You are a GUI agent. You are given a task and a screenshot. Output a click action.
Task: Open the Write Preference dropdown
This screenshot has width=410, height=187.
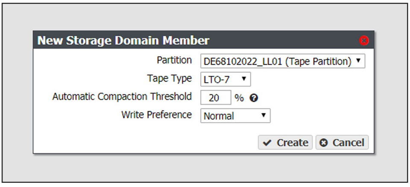click(x=235, y=116)
